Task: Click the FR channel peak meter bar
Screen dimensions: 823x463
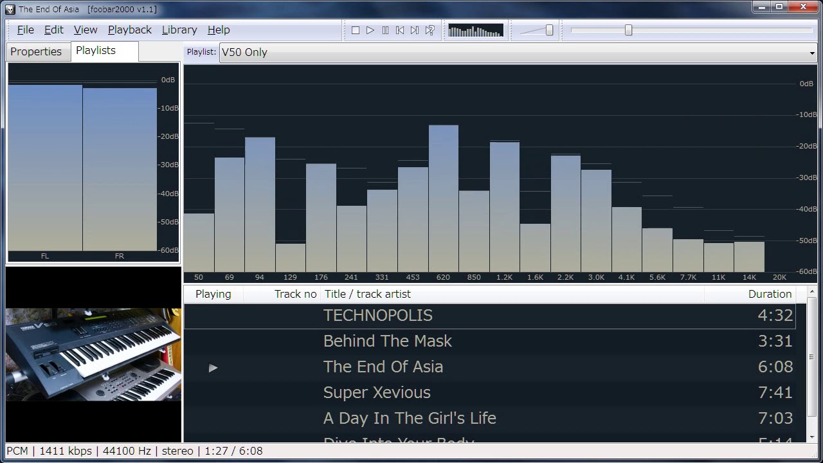Action: 120,169
